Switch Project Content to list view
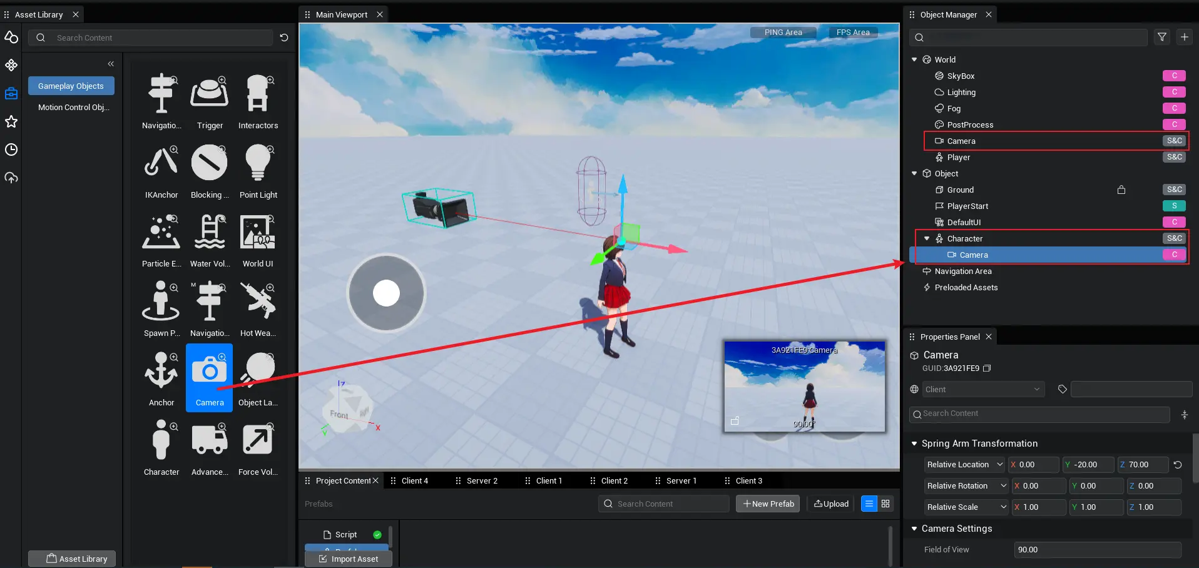Image resolution: width=1199 pixels, height=568 pixels. point(869,504)
